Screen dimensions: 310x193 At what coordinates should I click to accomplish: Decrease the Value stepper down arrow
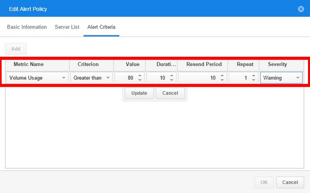click(140, 80)
